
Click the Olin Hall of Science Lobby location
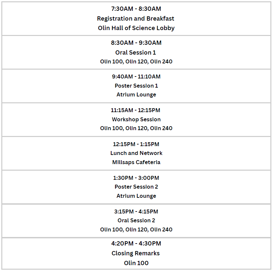pyautogui.click(x=136, y=28)
